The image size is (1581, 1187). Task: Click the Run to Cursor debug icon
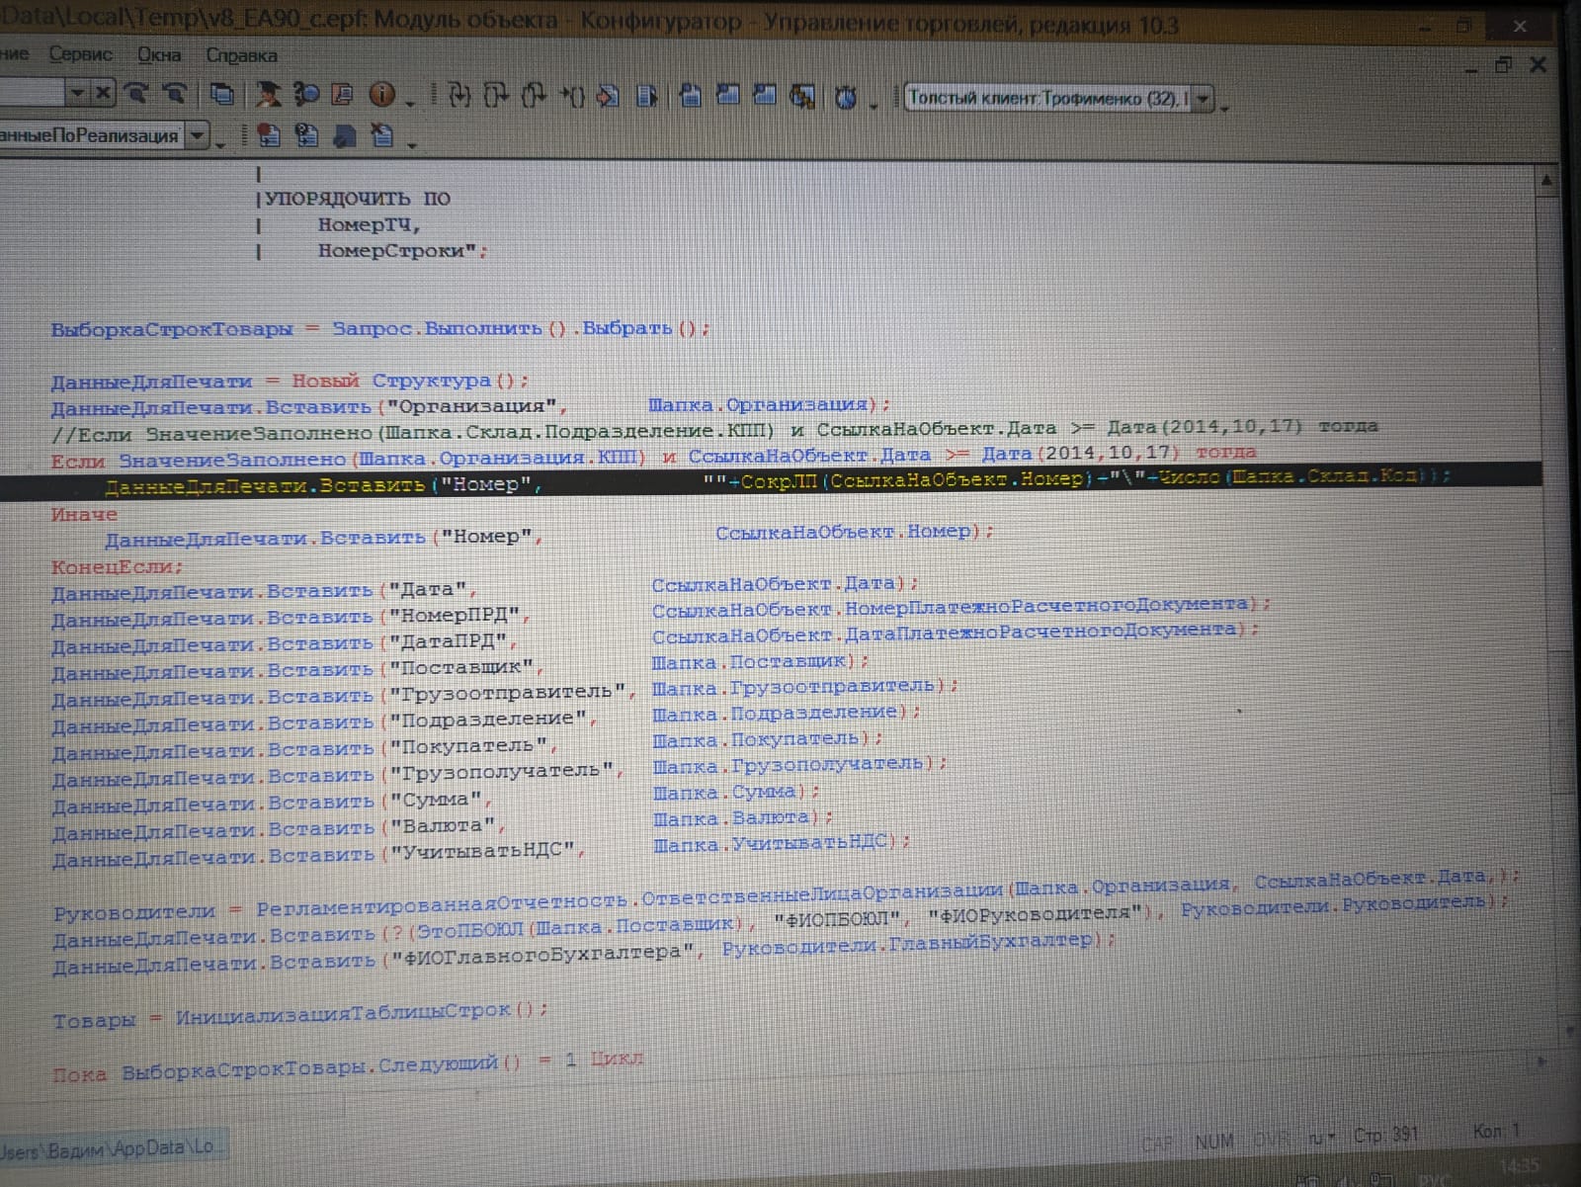tap(572, 96)
